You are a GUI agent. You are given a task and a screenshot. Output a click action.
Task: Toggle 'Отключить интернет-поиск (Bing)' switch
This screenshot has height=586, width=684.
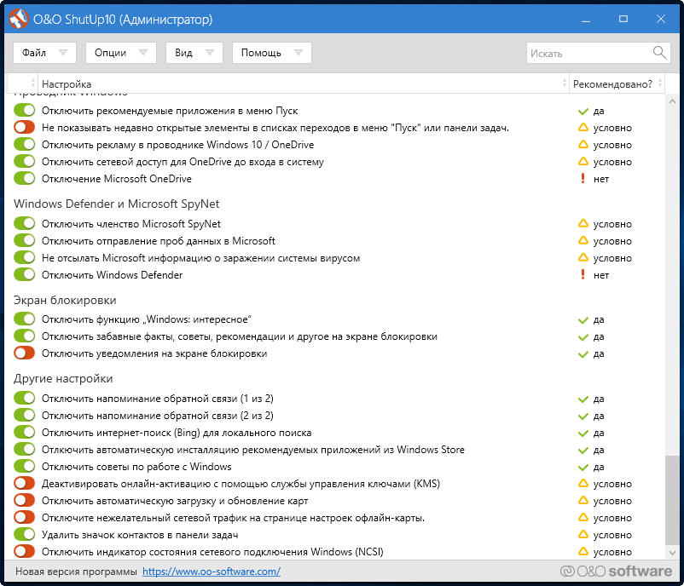pyautogui.click(x=24, y=432)
